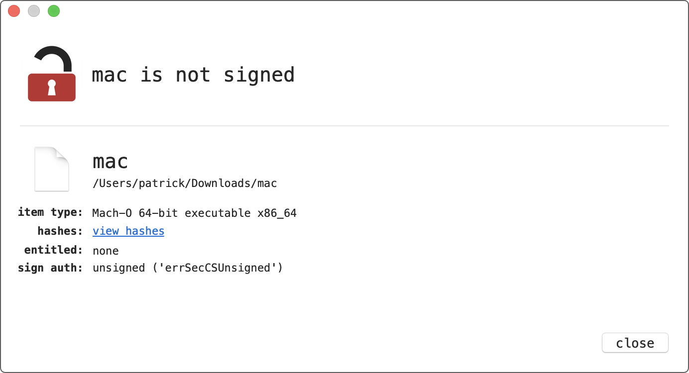Click the "hashes:" label
Image resolution: width=689 pixels, height=373 pixels.
click(x=60, y=231)
